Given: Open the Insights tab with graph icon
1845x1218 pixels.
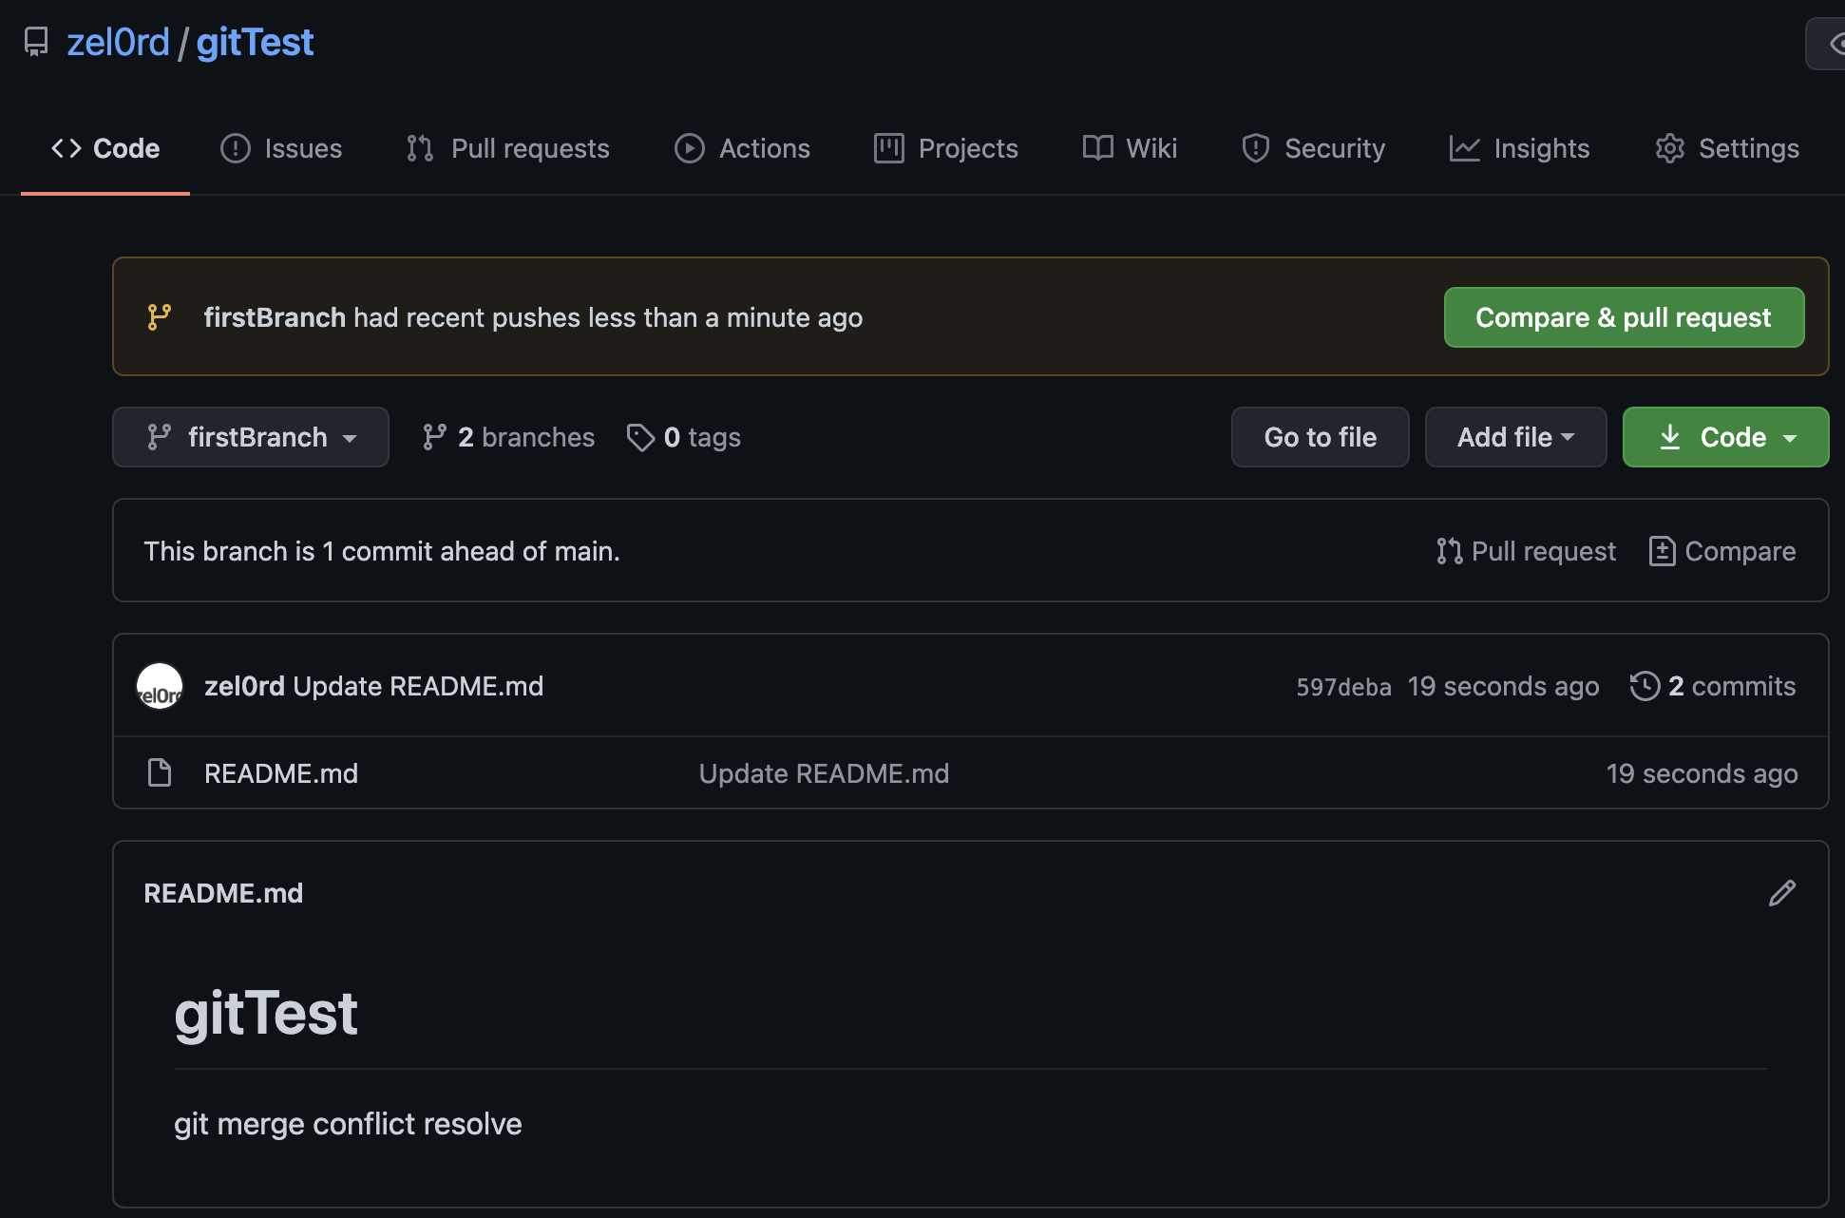Looking at the screenshot, I should (1519, 148).
